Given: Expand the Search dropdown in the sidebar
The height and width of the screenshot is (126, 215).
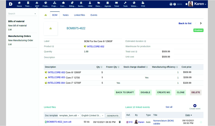Looking at the screenshot, I should pyautogui.click(x=35, y=14).
